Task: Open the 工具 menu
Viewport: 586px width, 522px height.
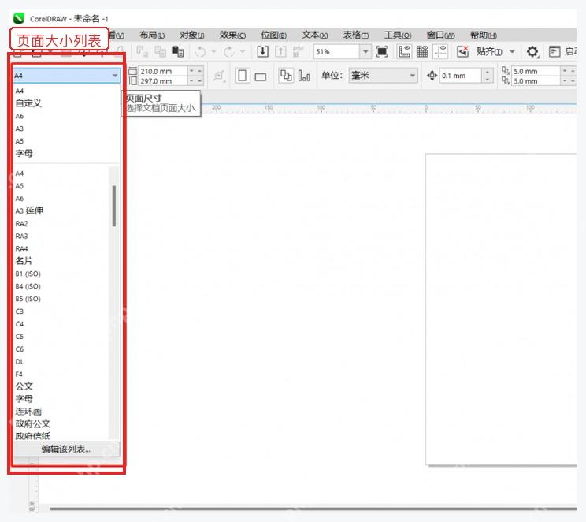Action: (398, 35)
